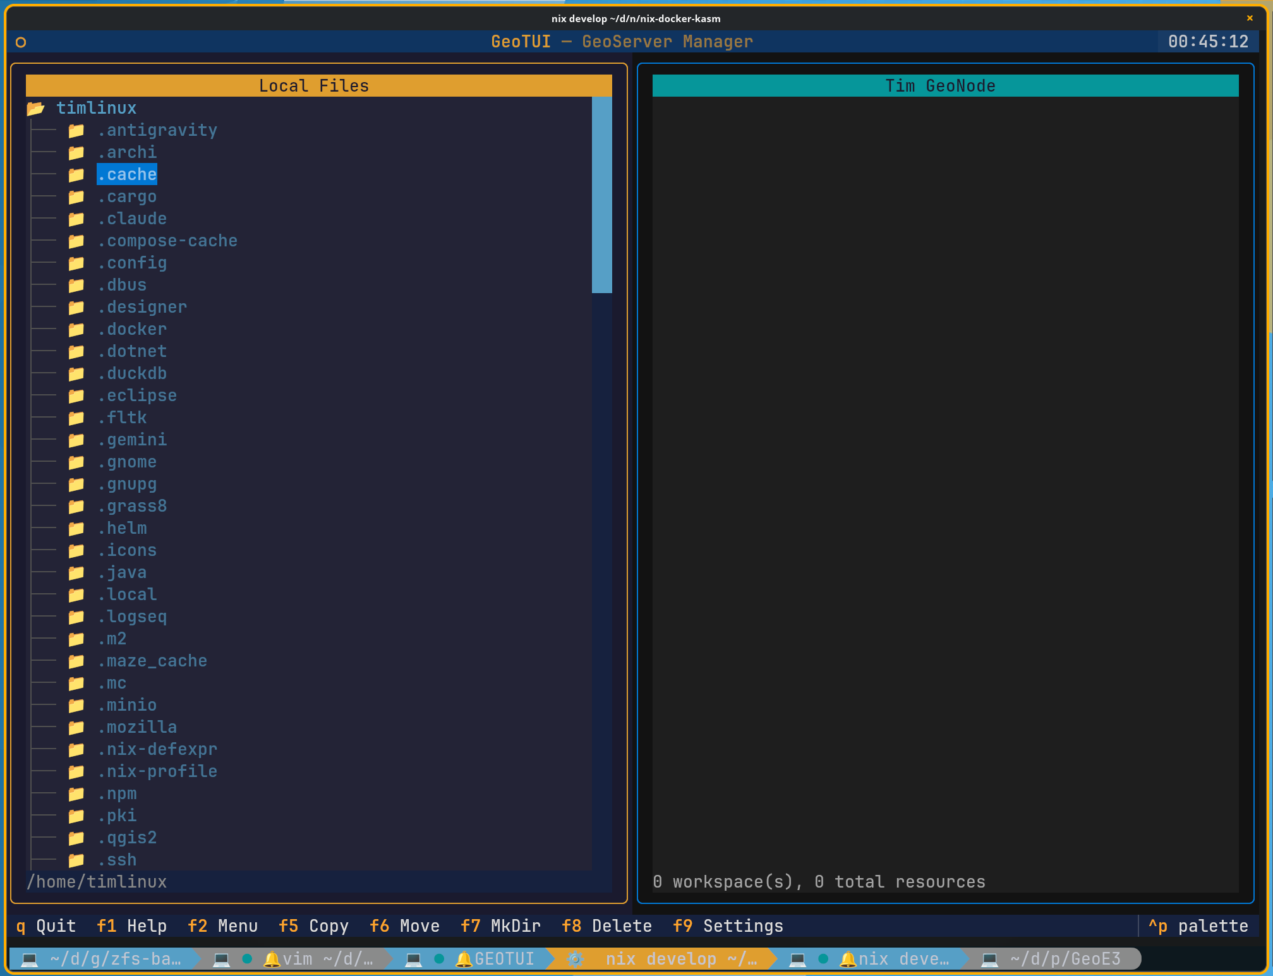This screenshot has height=976, width=1273.
Task: Click f5 Copy
Action: click(x=314, y=926)
